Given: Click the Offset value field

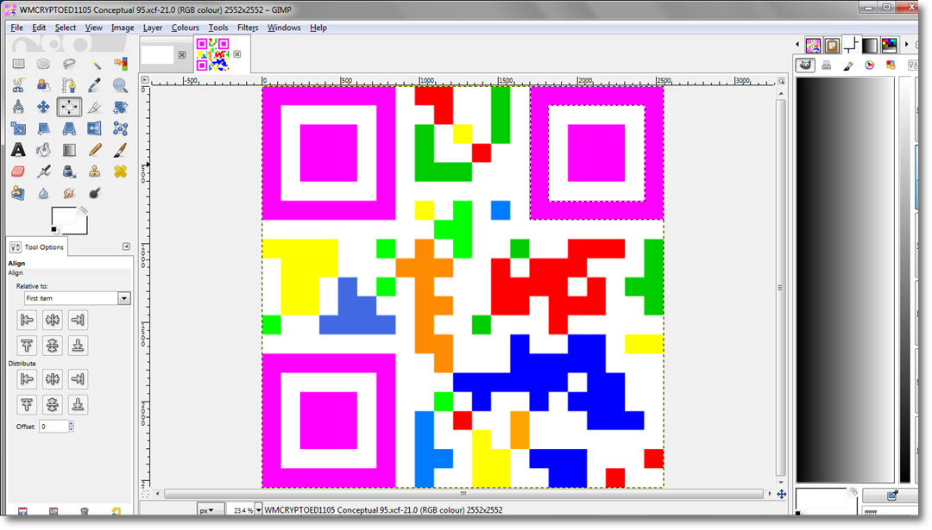Looking at the screenshot, I should 54,426.
